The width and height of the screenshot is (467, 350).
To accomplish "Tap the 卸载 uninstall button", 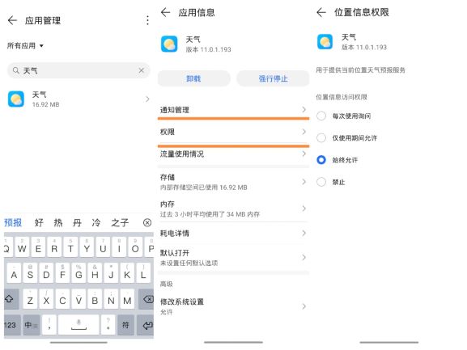I will click(194, 78).
